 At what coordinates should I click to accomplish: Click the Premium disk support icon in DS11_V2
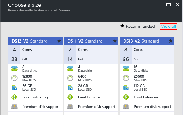70,106
